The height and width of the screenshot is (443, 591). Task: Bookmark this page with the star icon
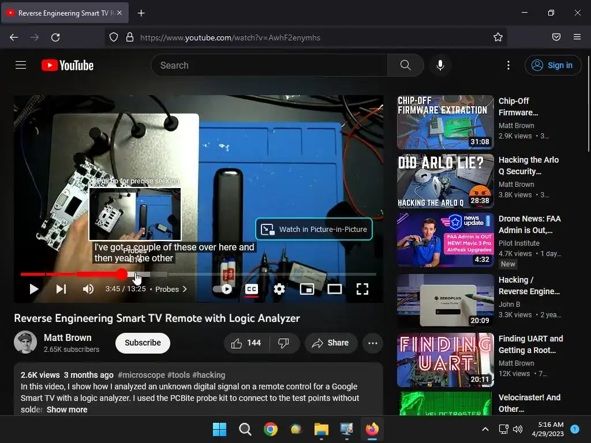(498, 37)
